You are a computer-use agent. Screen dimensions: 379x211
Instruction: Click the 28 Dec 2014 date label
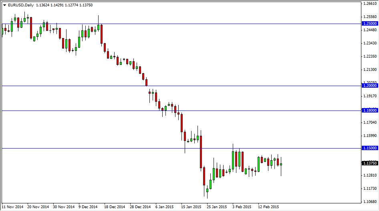[140, 207]
